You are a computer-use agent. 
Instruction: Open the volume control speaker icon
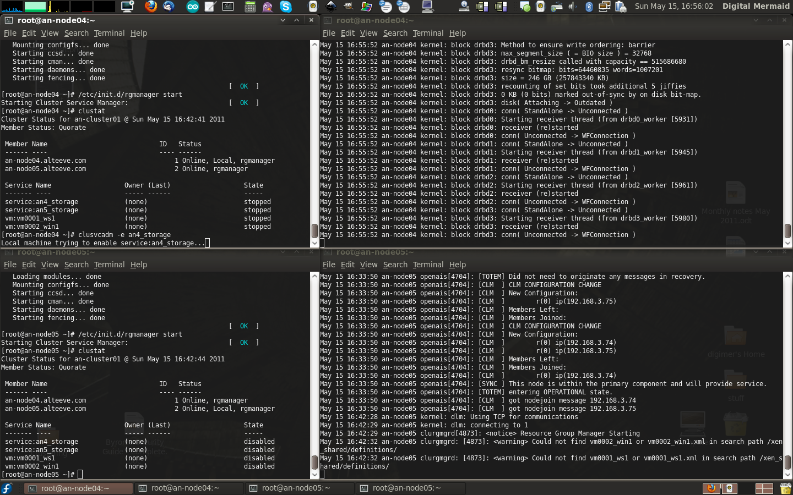(573, 7)
